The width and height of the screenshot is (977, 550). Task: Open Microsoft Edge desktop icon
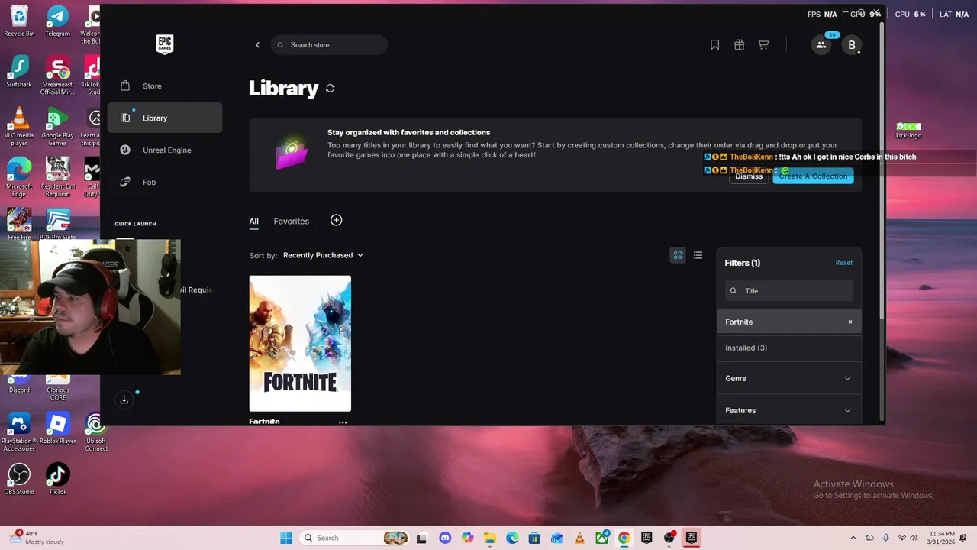coord(19,177)
